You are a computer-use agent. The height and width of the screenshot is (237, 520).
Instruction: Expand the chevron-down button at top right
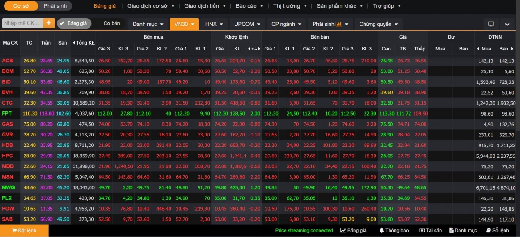507,24
